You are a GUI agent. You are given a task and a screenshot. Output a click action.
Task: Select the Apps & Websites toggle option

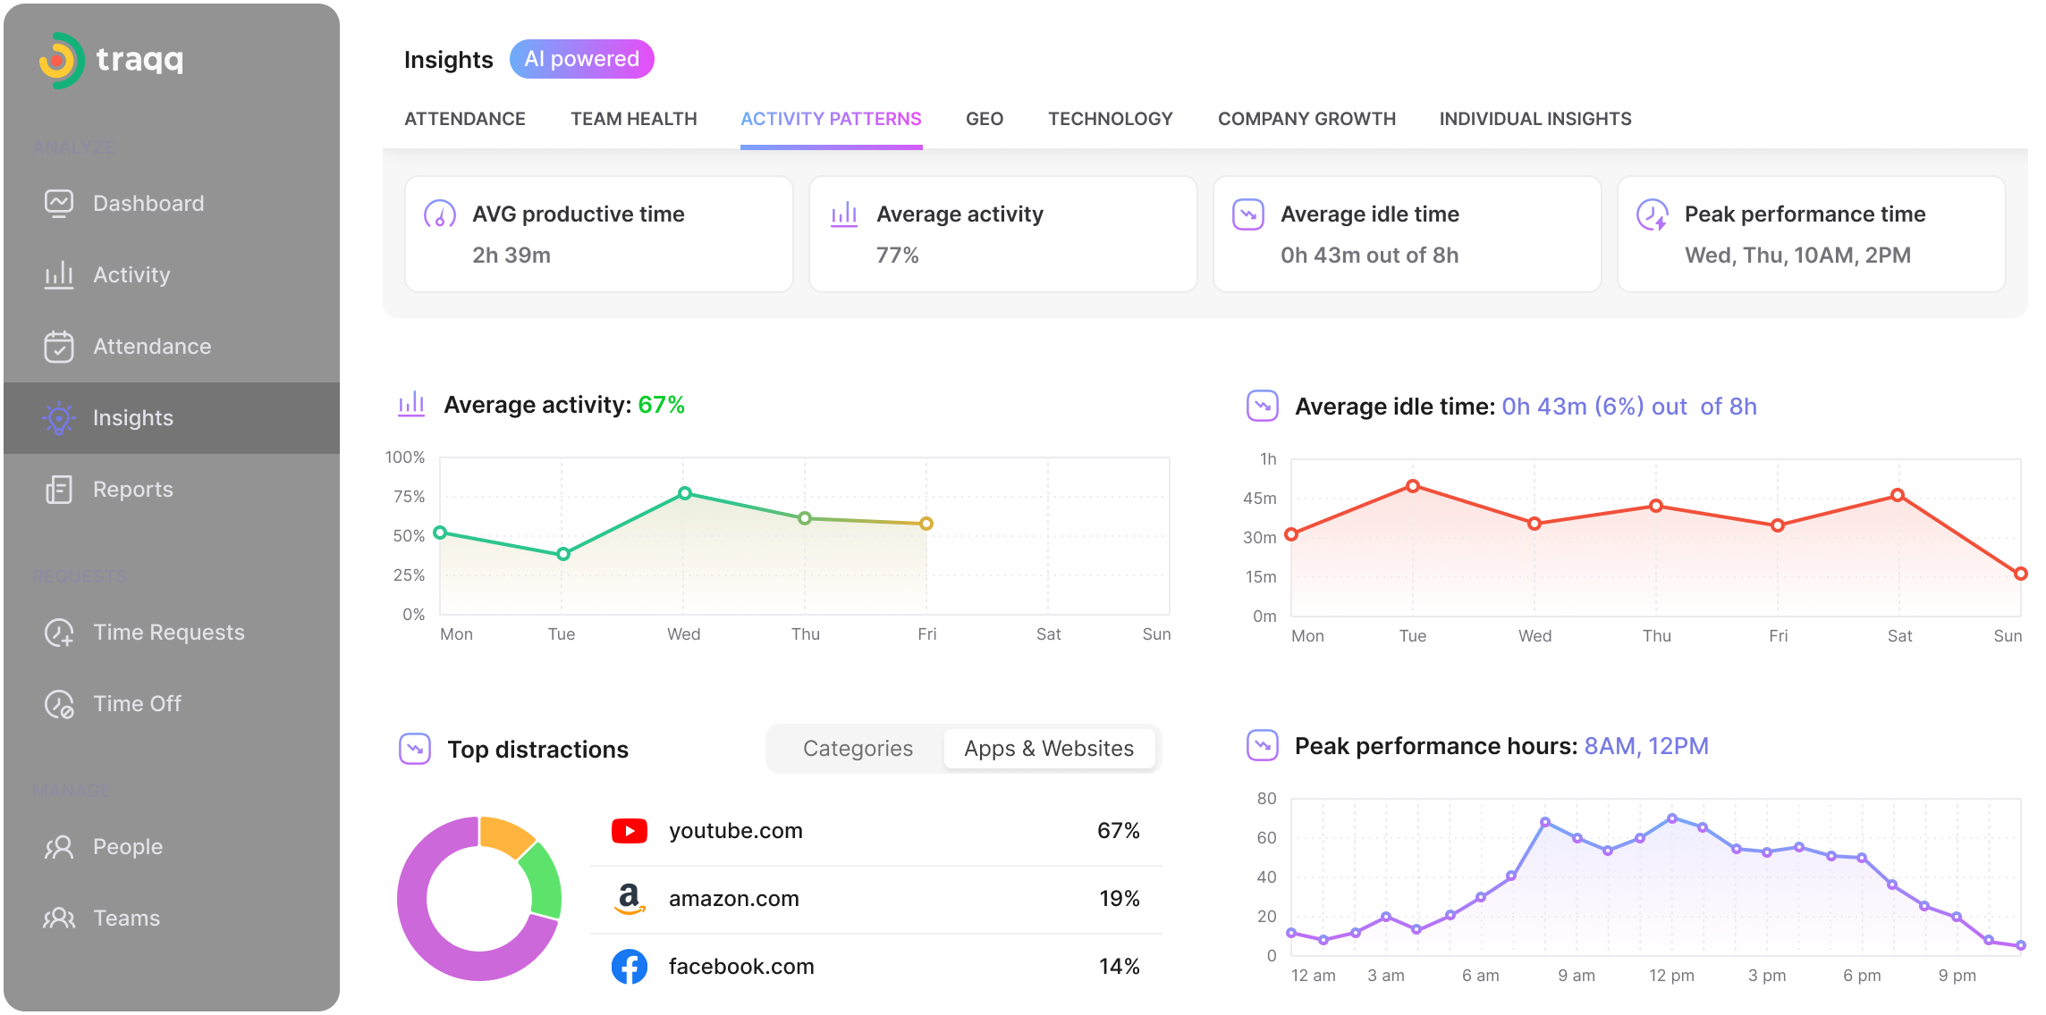tap(1049, 749)
